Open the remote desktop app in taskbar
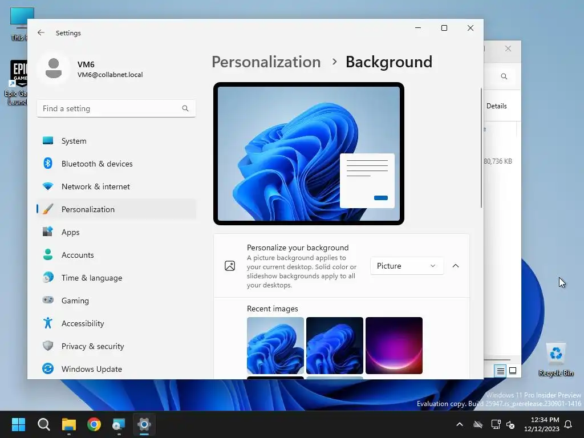Image resolution: width=584 pixels, height=438 pixels. 119,424
